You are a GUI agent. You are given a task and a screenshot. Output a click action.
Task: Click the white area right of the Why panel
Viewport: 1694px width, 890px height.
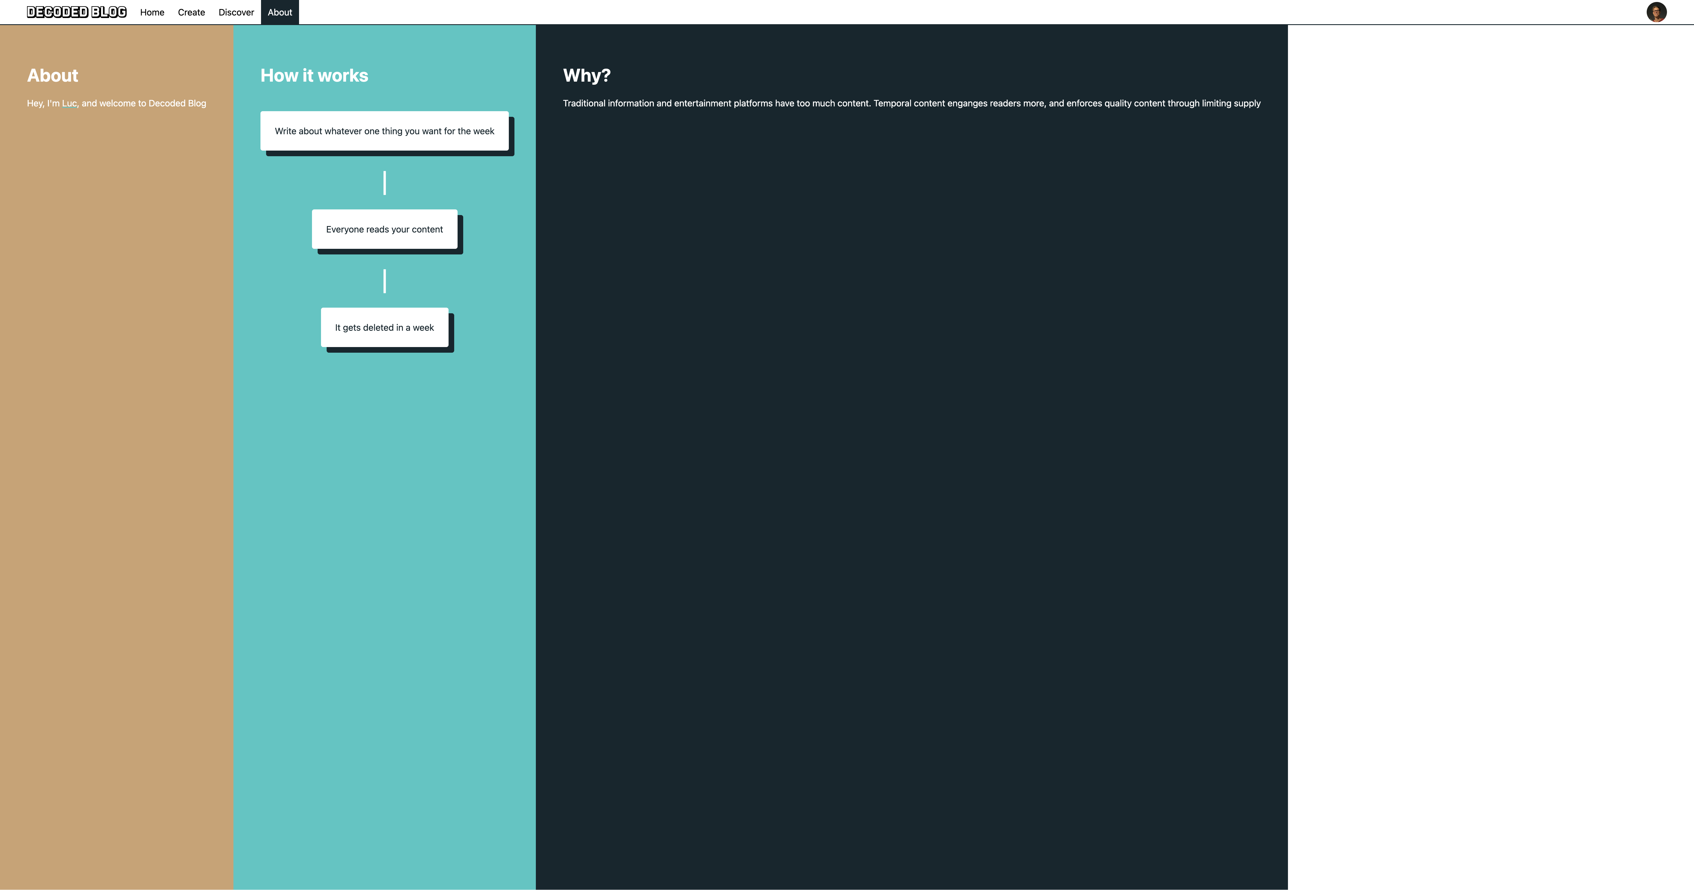coord(1486,460)
